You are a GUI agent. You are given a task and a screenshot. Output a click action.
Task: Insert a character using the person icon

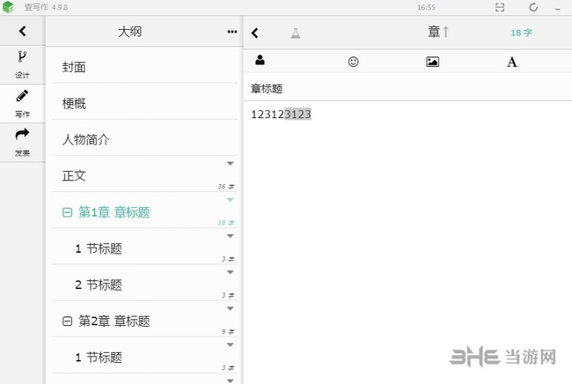click(260, 60)
